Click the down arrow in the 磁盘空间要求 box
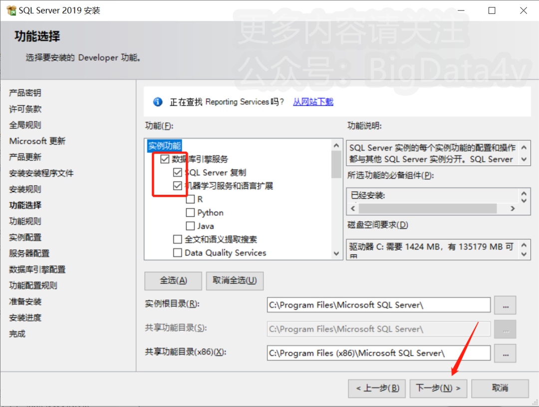This screenshot has height=407, width=539. [x=524, y=254]
